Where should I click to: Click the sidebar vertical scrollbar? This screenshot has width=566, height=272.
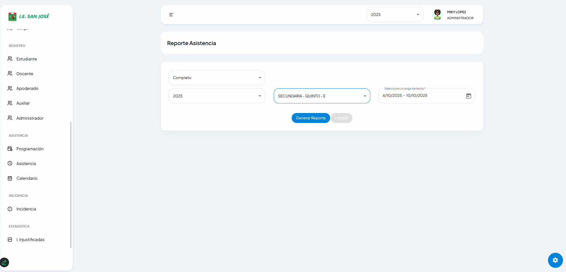click(71, 185)
